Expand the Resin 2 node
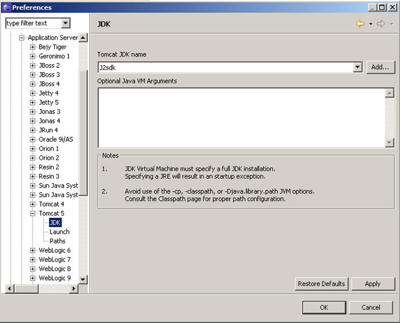The width and height of the screenshot is (400, 323). (33, 167)
